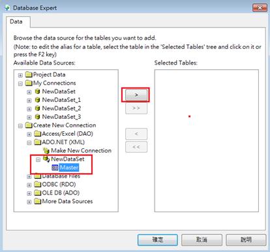The width and height of the screenshot is (270, 252).
Task: Click the database icon beside NewDataSet_3
Action: pyautogui.click(x=37, y=117)
